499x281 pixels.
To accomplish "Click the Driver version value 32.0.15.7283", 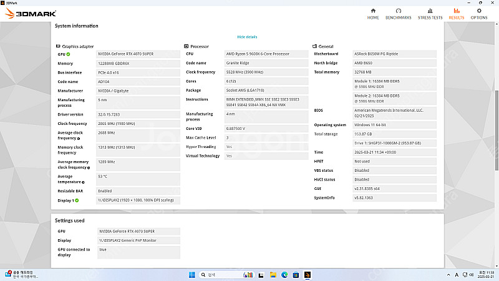I will tap(138, 114).
